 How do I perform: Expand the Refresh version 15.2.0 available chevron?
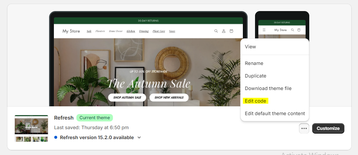point(139,137)
